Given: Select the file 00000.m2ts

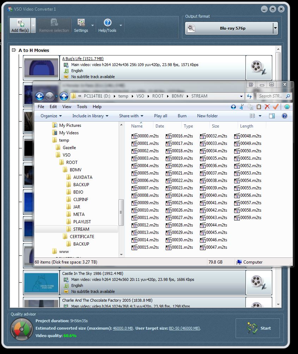Looking at the screenshot, I should (145, 136).
